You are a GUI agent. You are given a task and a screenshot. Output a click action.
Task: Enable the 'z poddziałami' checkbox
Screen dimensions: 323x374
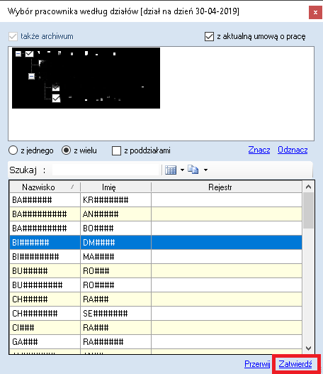pyautogui.click(x=116, y=150)
